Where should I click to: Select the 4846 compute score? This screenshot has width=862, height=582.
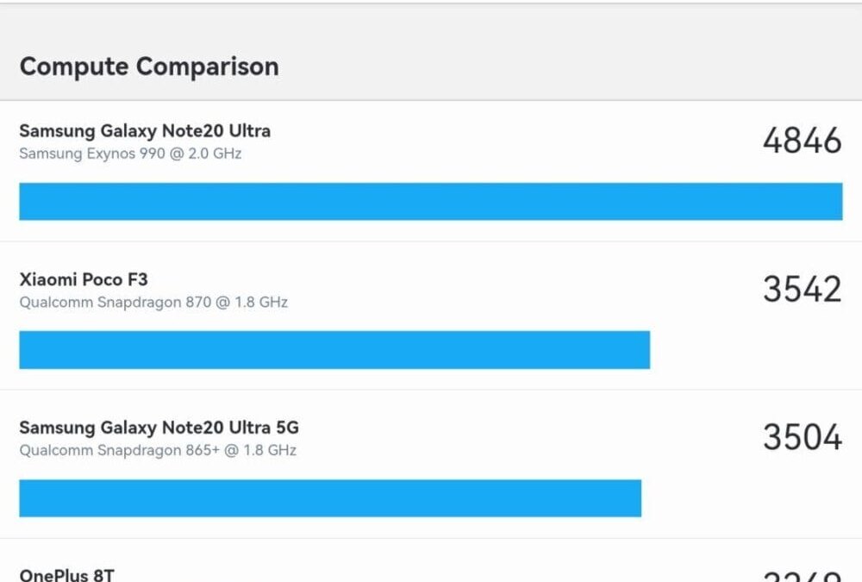pyautogui.click(x=802, y=141)
